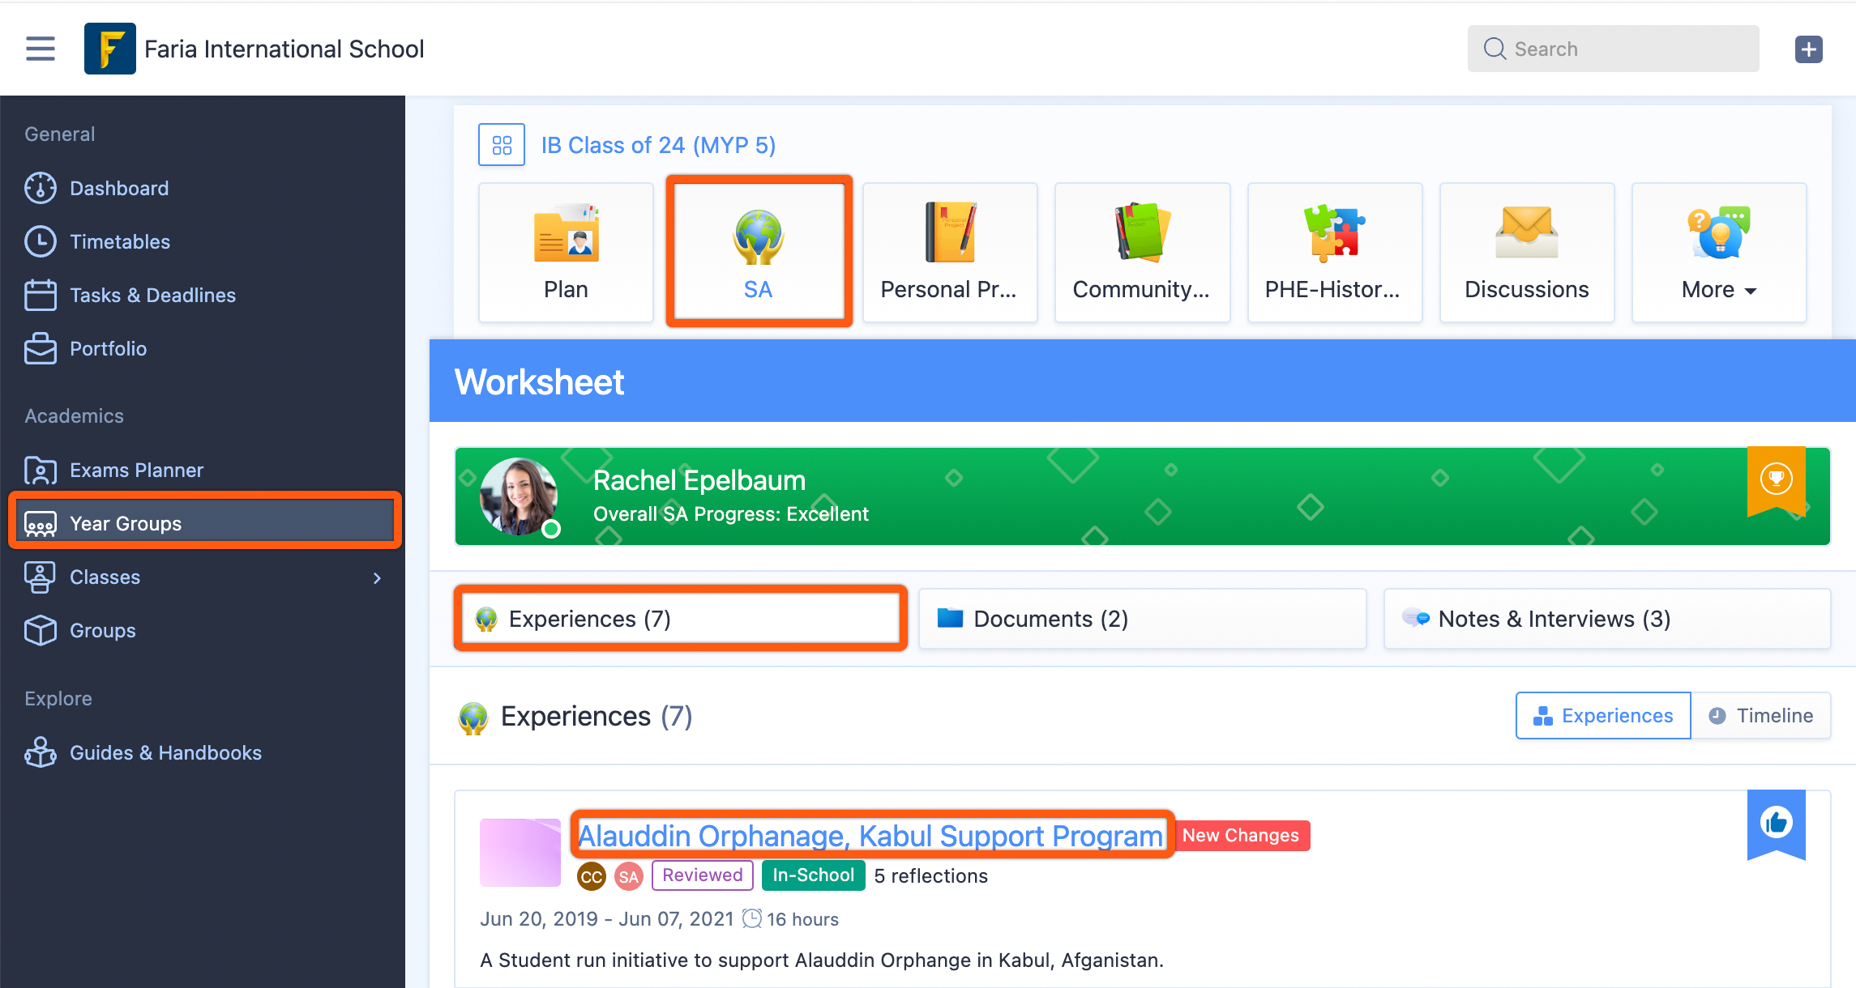The height and width of the screenshot is (988, 1856).
Task: Click the New Changes badge
Action: 1241,836
